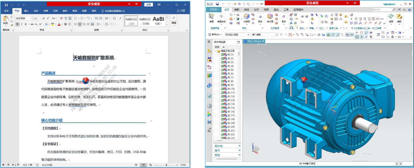Click the 文件(F) button in NX

(x=213, y=9)
